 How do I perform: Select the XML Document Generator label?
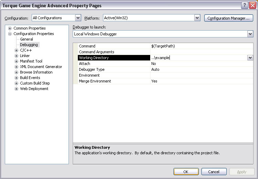coord(41,67)
